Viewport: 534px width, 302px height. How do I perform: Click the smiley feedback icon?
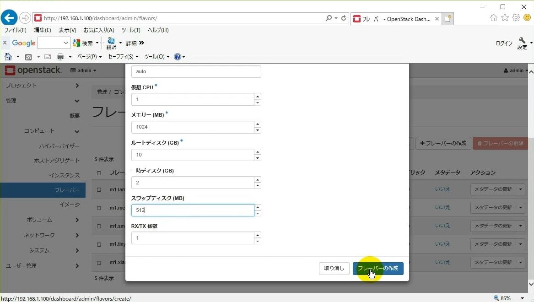point(527,18)
